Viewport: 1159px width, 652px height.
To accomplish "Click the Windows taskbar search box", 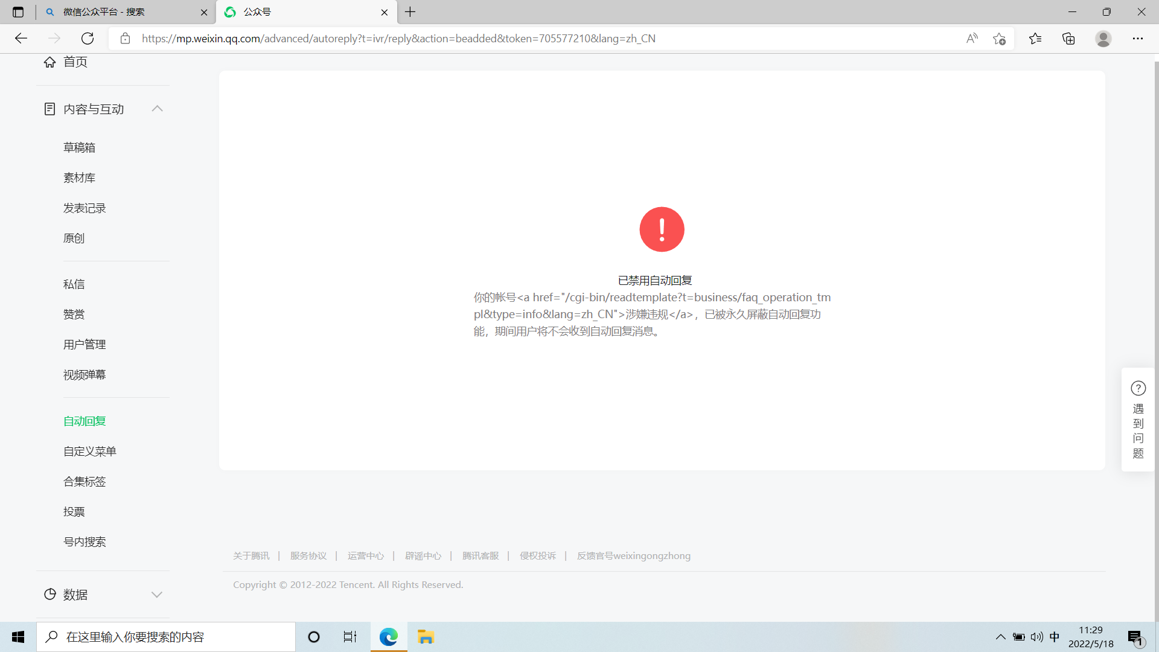I will [166, 637].
